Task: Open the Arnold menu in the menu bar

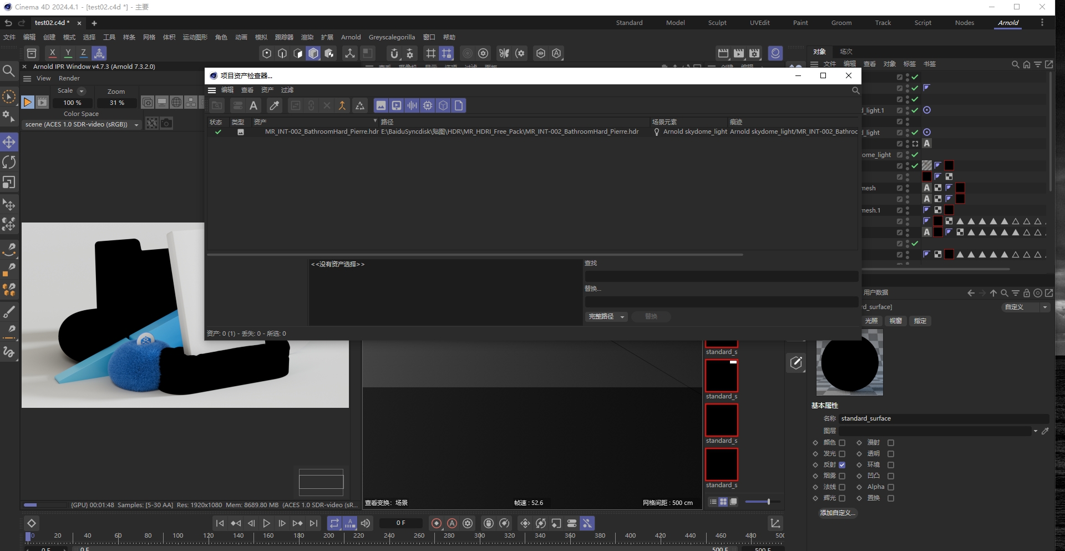Action: pos(351,37)
